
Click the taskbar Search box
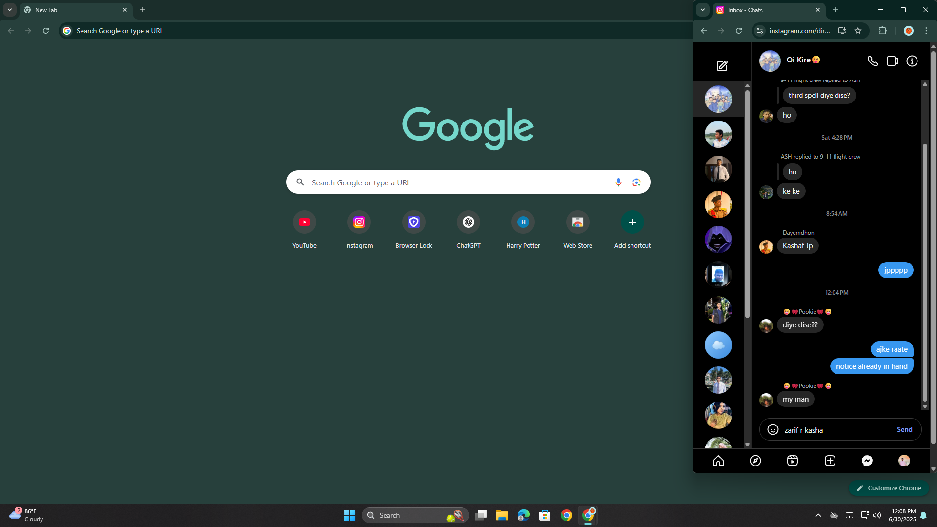point(415,515)
